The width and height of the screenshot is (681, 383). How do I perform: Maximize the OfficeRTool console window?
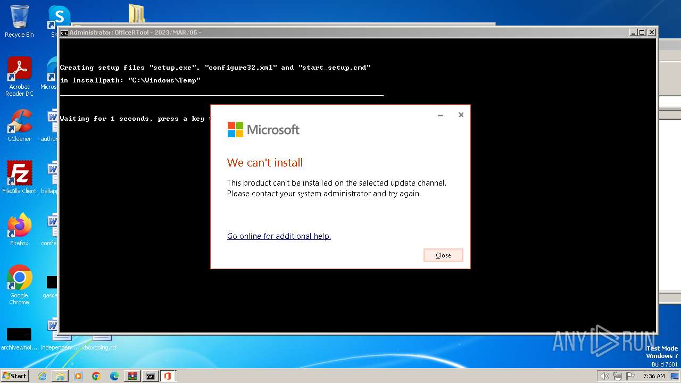pos(642,32)
